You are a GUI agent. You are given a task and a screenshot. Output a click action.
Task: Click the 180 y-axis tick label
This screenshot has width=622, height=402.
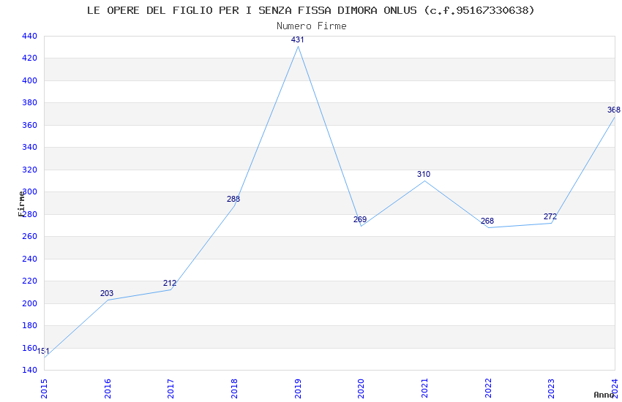(29, 325)
